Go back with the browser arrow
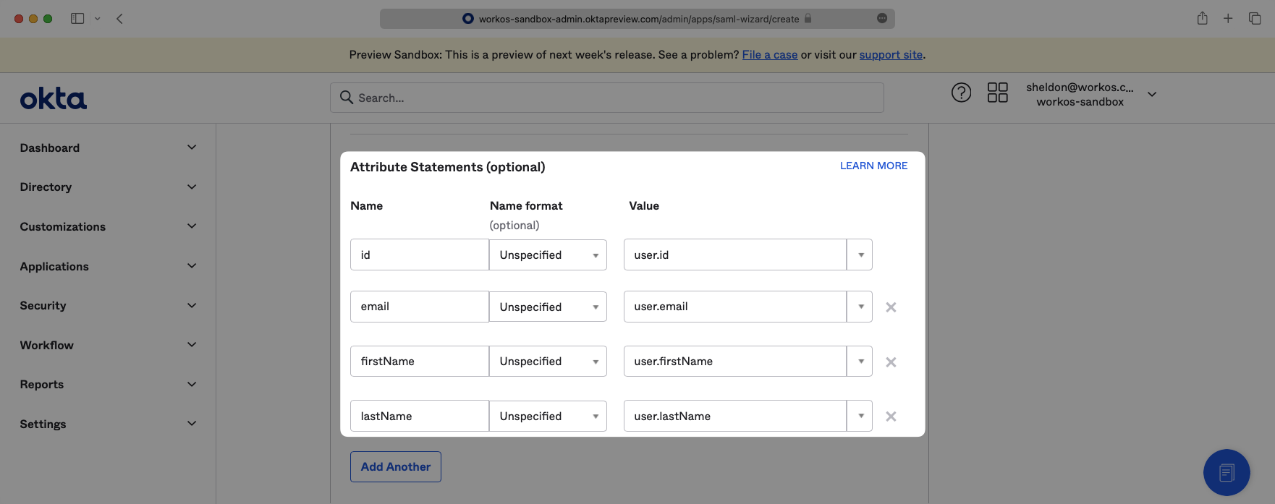 (x=120, y=19)
